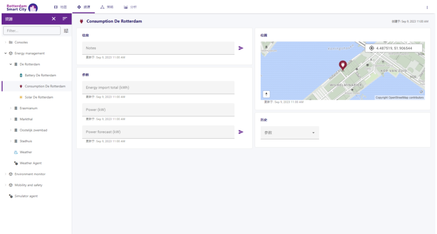Screen dimensions: 437x234
Task: Click the sort icon in the assets header
Action: pos(65,19)
